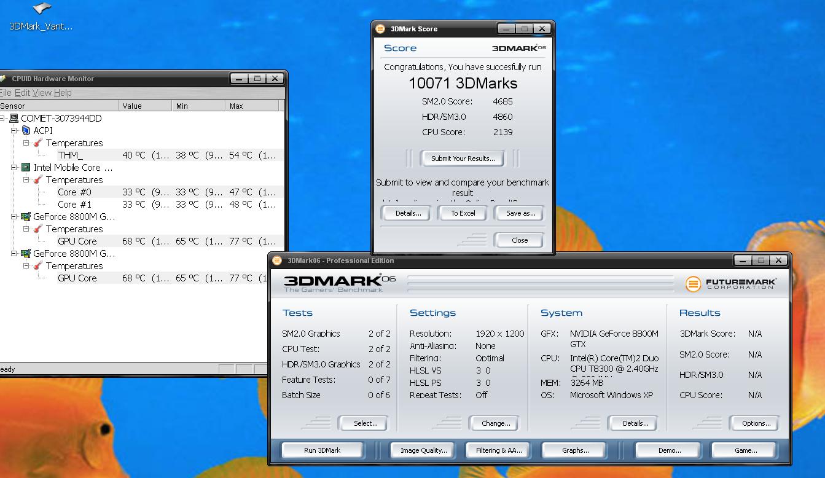Minimize the 3DMark06 Professional Edition window
The height and width of the screenshot is (478, 825).
tap(741, 261)
